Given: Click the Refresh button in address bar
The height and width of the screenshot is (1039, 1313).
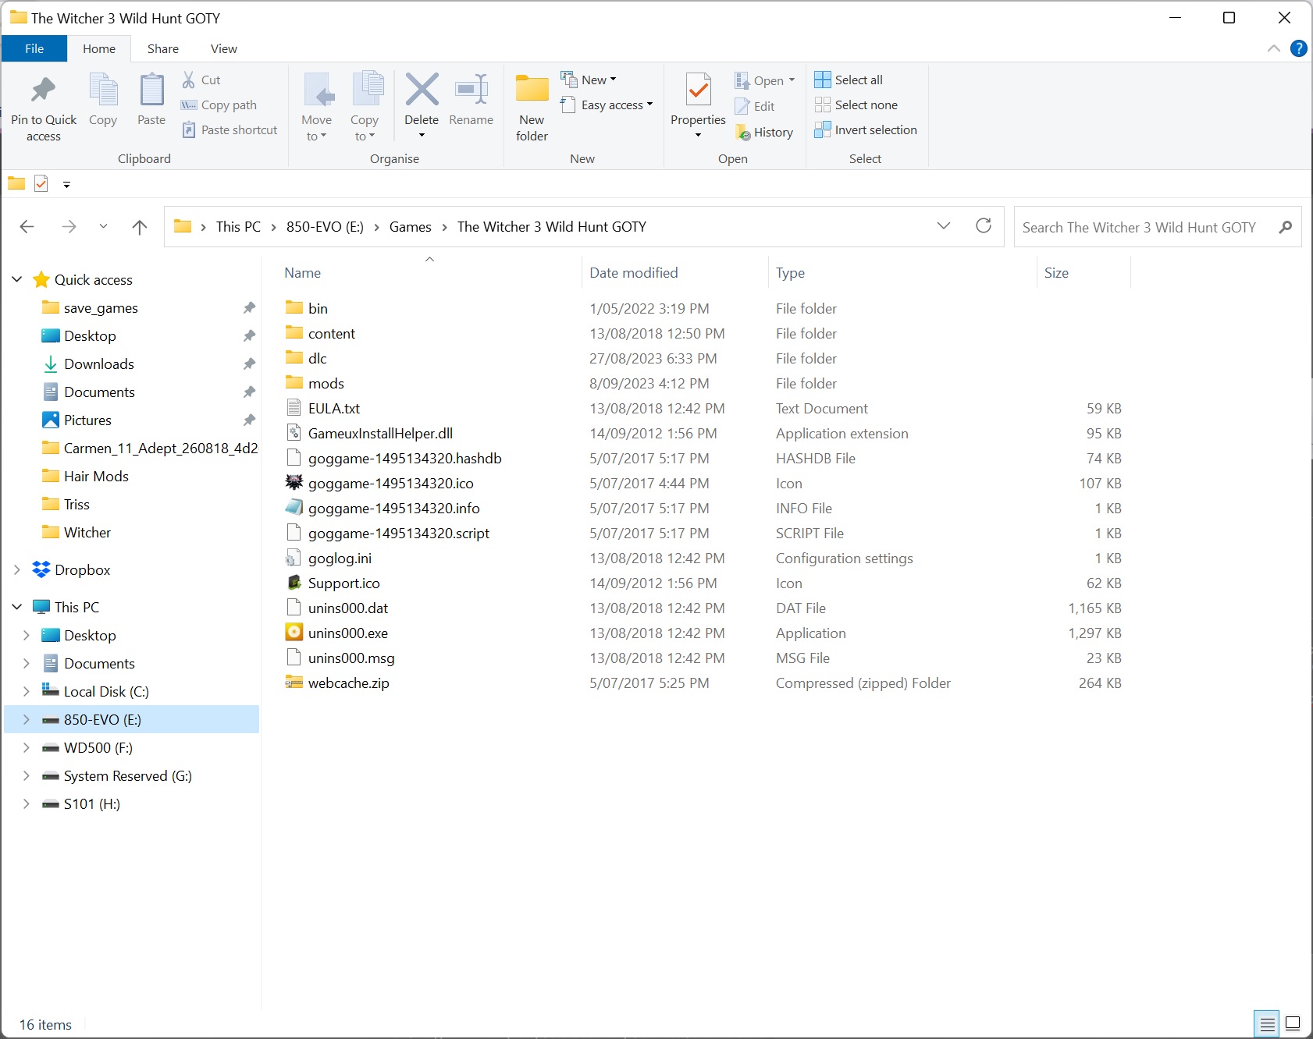Looking at the screenshot, I should pyautogui.click(x=984, y=226).
